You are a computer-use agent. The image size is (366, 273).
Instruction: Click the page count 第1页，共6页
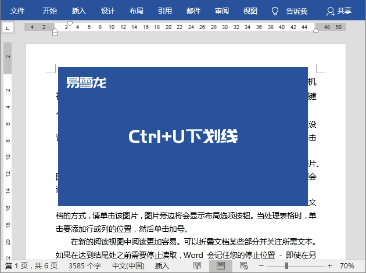(31, 266)
